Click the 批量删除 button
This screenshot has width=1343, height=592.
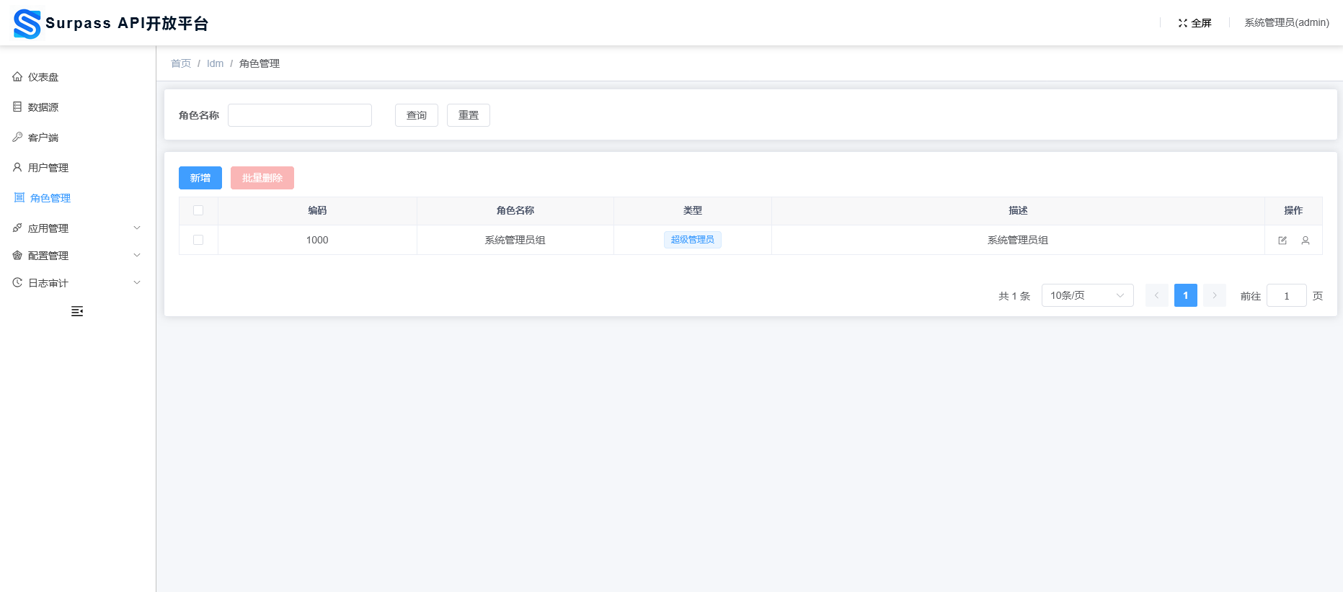pyautogui.click(x=262, y=178)
